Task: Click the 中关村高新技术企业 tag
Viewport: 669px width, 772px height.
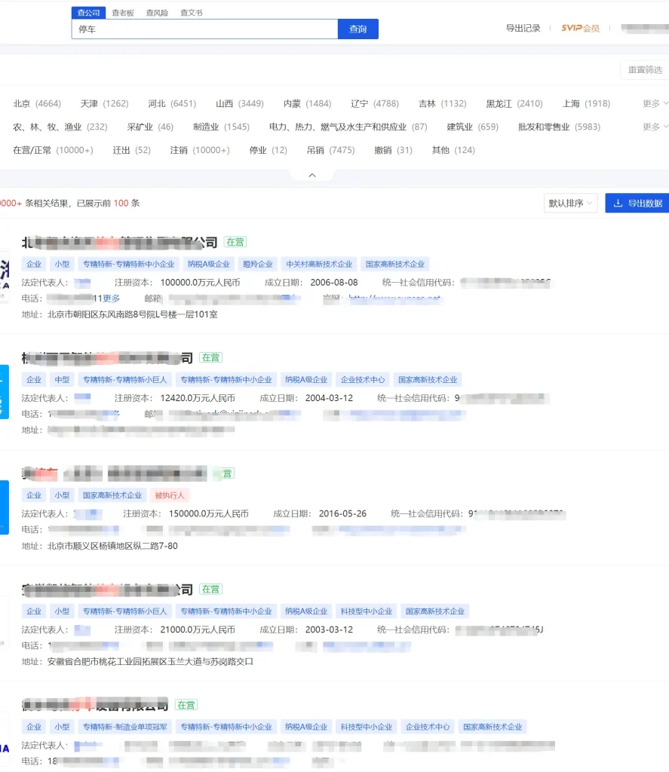Action: pyautogui.click(x=319, y=265)
